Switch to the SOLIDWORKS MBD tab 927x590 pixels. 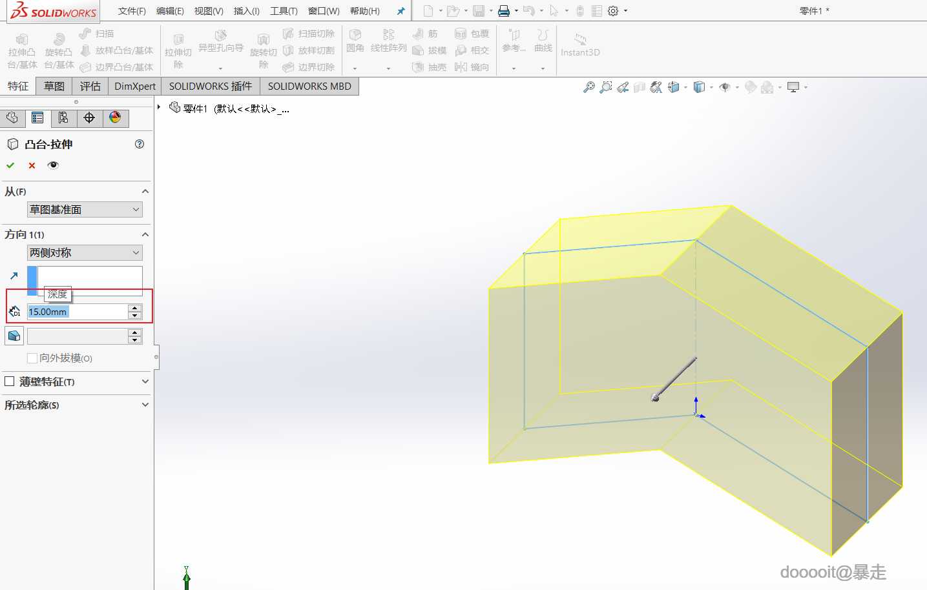pos(309,86)
